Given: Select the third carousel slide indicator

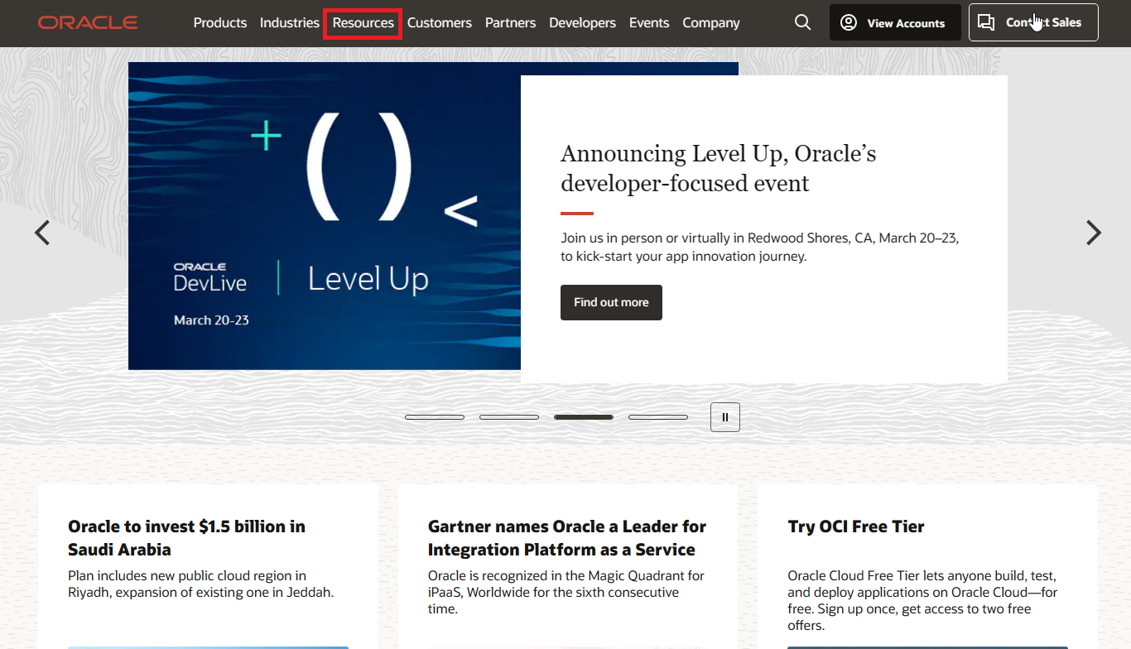Looking at the screenshot, I should [584, 417].
